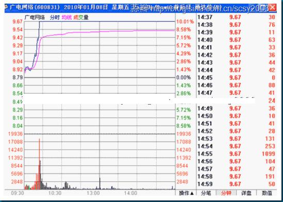Select the 14:55 row with volume 1099
283x202 pixels.
click(236, 154)
